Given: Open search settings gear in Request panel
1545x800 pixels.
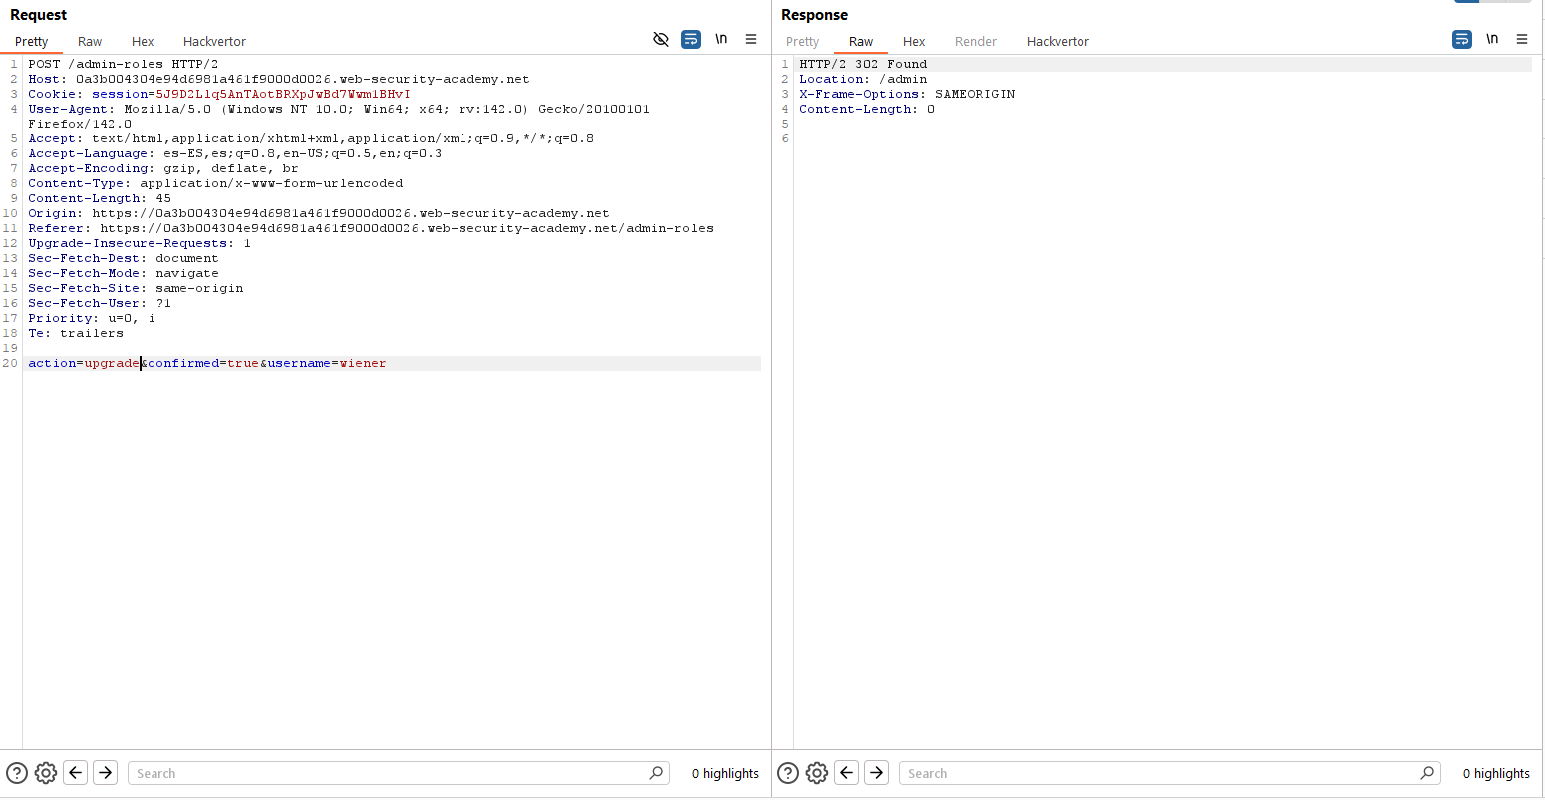Looking at the screenshot, I should pos(46,773).
